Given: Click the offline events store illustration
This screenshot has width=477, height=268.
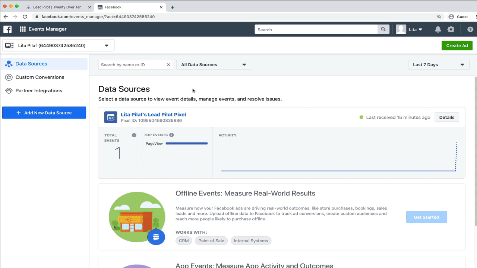Looking at the screenshot, I should click(x=137, y=218).
